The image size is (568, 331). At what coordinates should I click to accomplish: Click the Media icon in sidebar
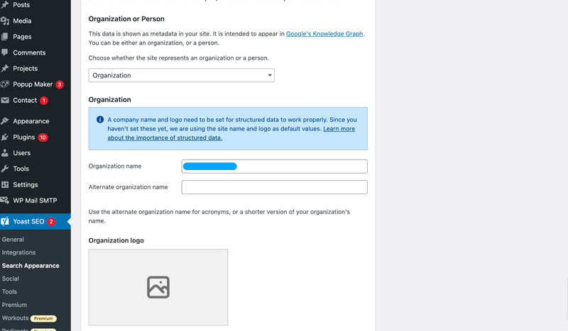pyautogui.click(x=5, y=21)
